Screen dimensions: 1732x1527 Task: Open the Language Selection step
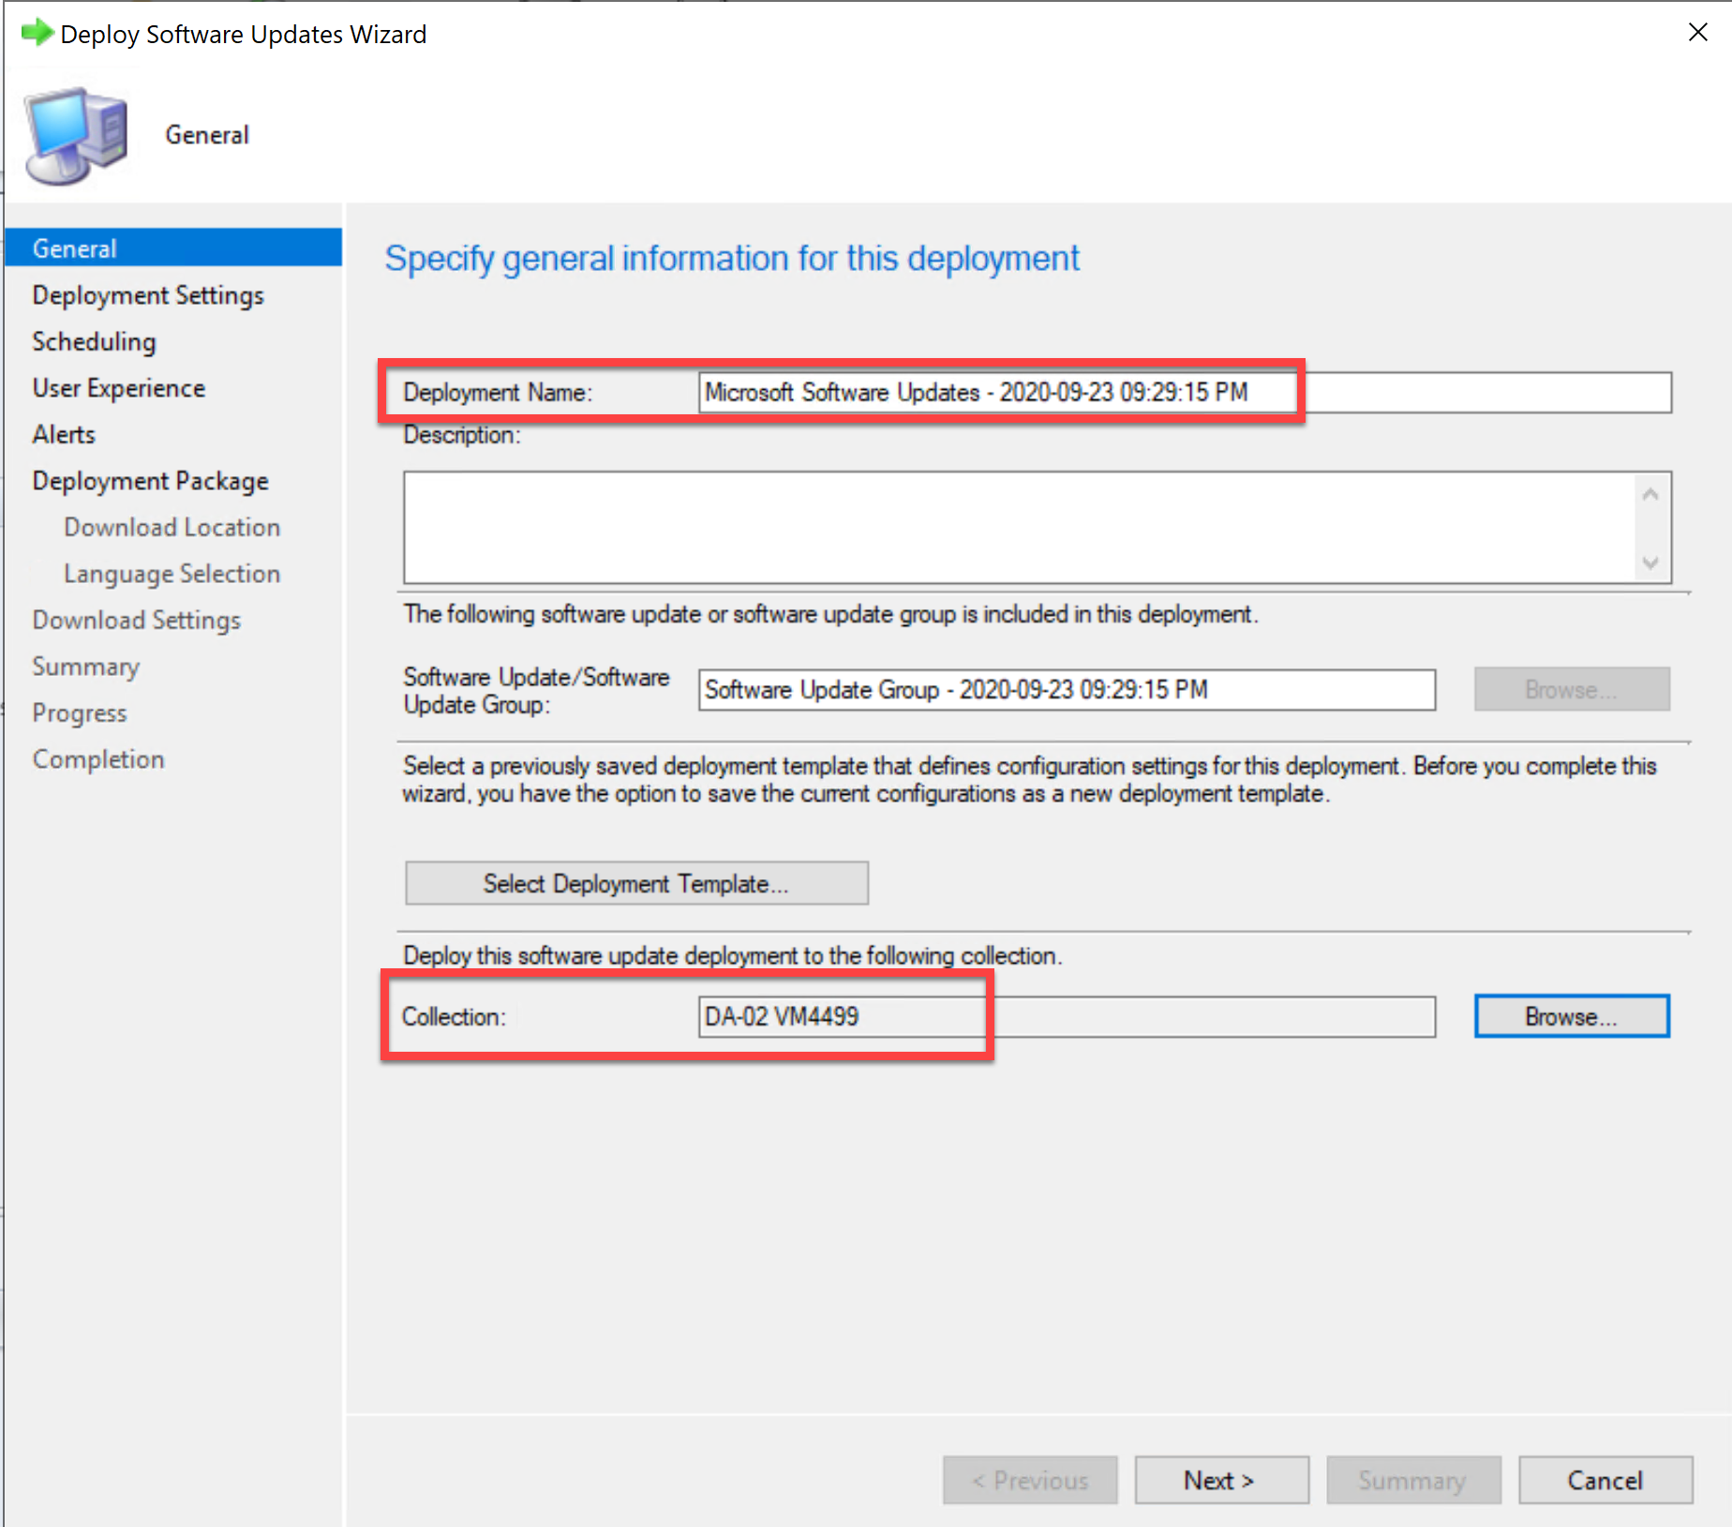pos(172,573)
